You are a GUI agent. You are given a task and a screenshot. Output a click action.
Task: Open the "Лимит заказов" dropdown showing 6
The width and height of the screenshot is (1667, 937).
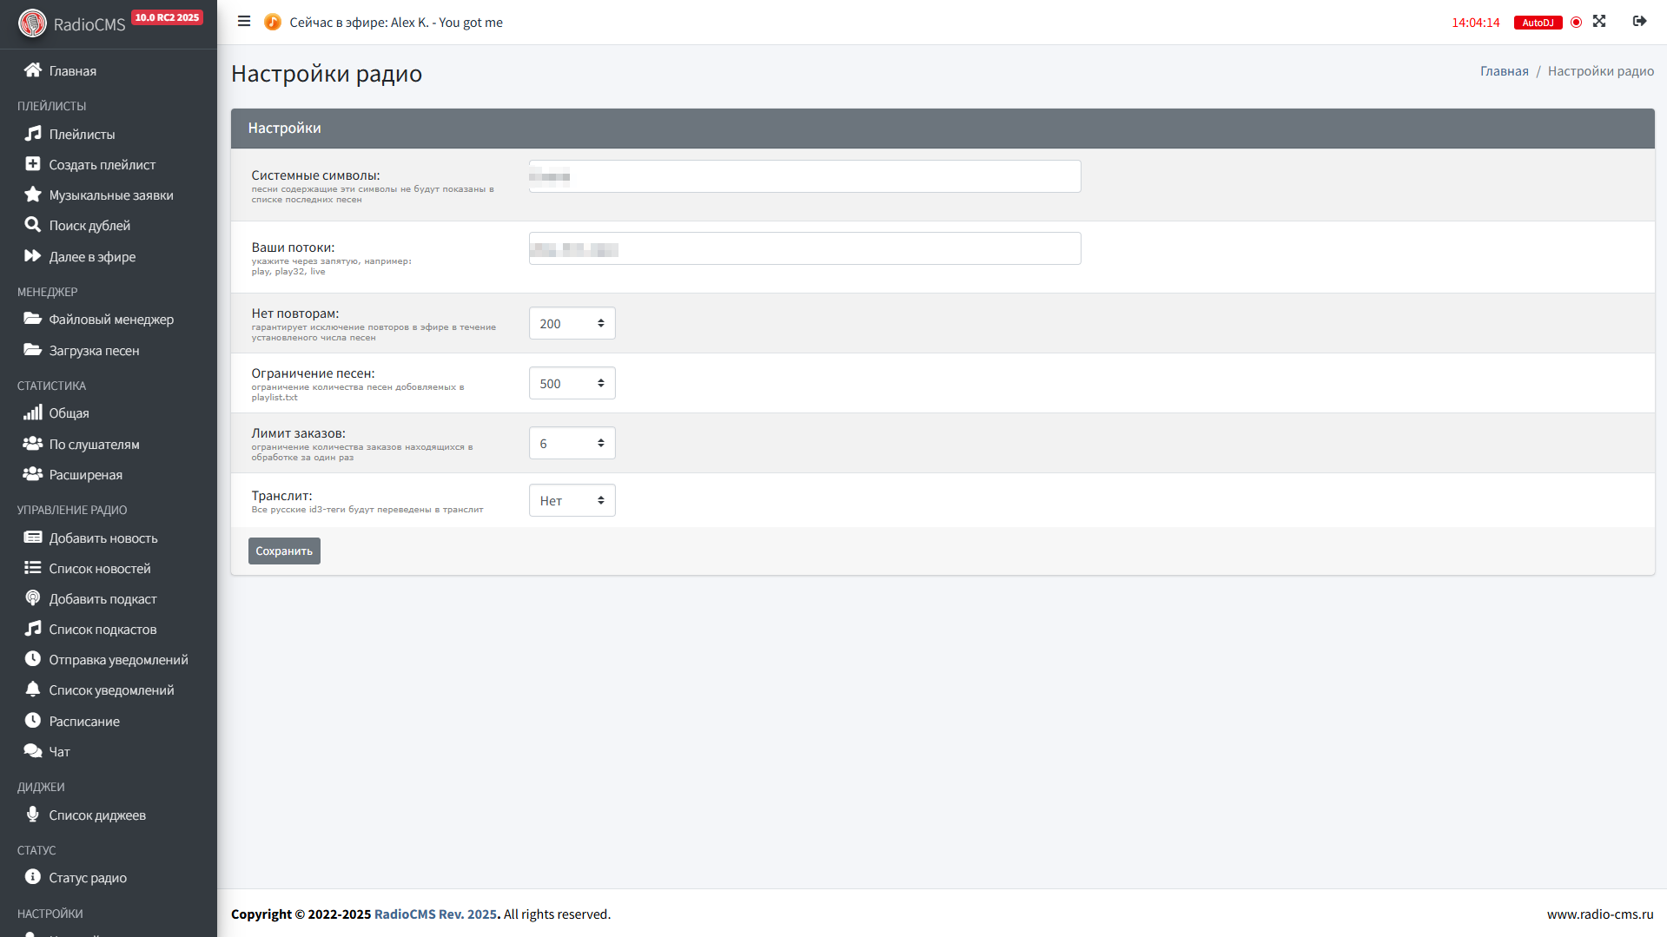572,443
